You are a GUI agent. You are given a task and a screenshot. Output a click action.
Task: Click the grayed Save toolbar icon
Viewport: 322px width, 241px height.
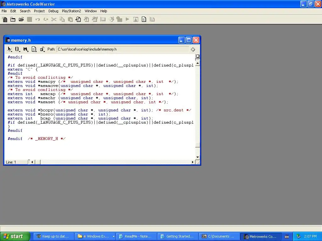[x=30, y=19]
